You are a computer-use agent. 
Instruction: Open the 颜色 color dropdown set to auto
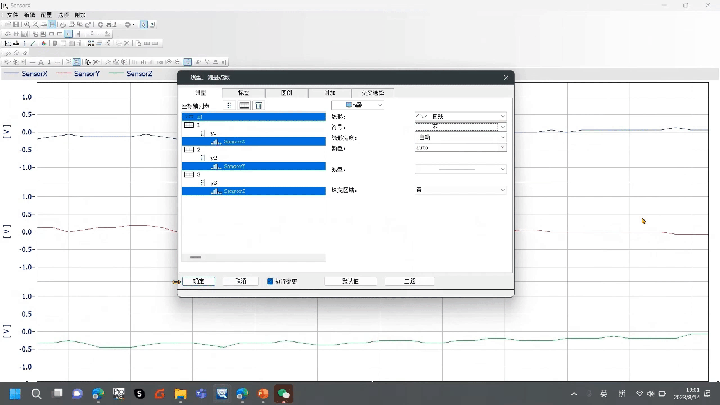point(460,147)
